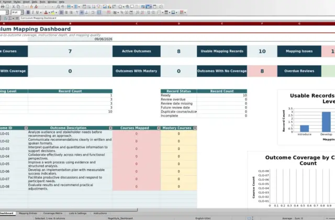Click the Align Left icon

coord(61,13)
